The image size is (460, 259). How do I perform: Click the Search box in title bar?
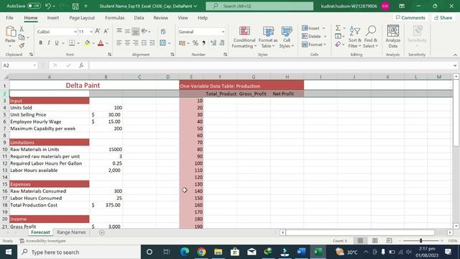pyautogui.click(x=259, y=6)
